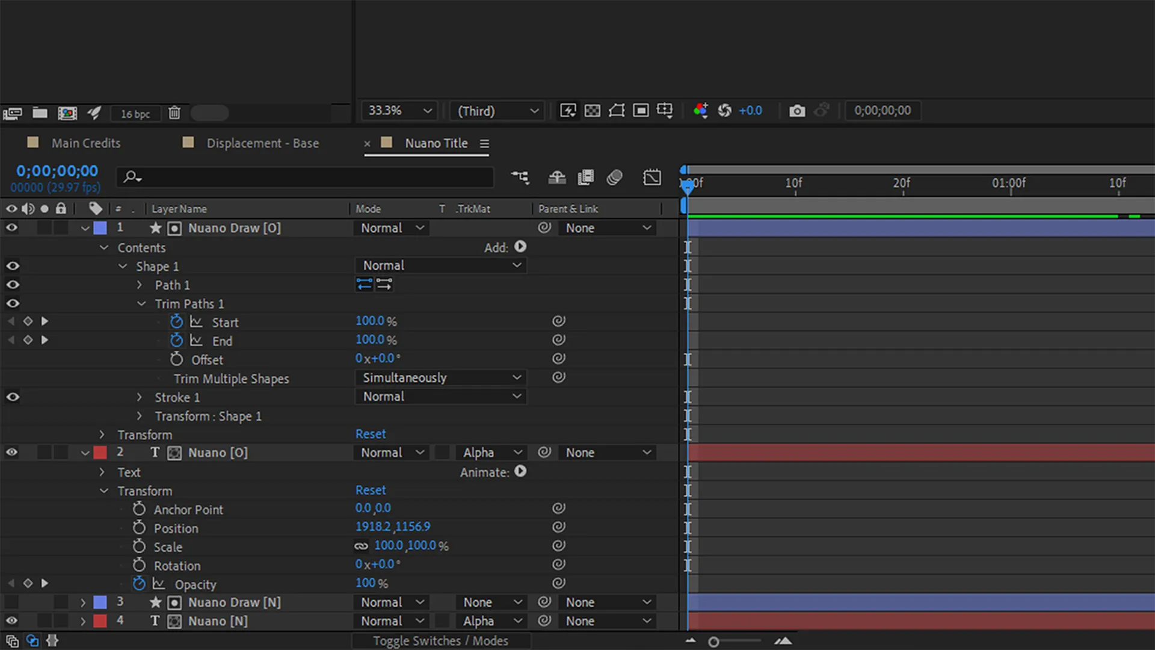Open grid and guide options
This screenshot has width=1155, height=650.
tap(665, 110)
